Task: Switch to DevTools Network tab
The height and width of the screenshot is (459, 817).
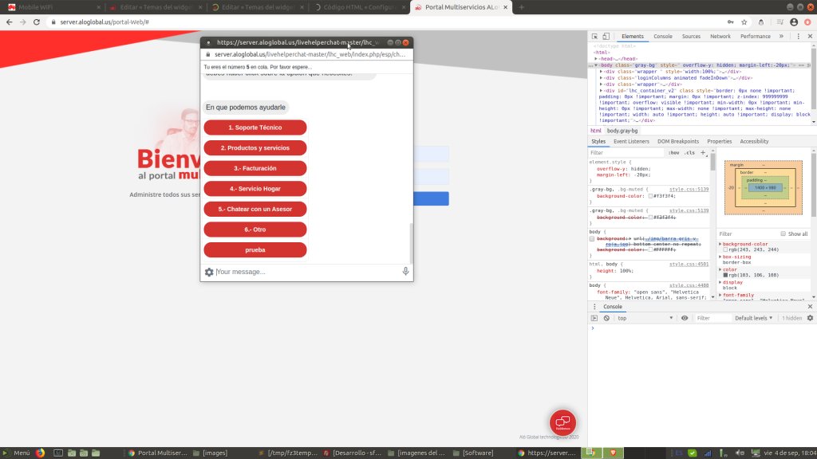Action: [720, 37]
